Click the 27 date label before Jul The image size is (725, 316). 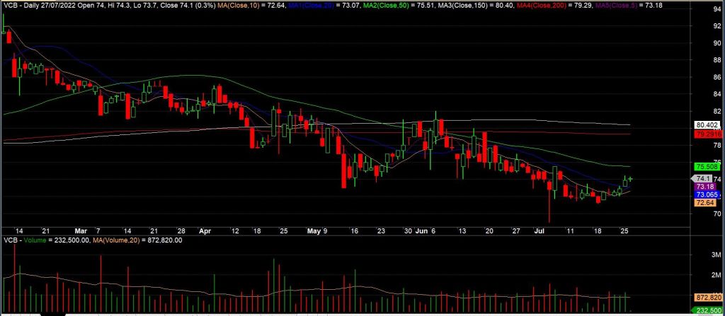[516, 230]
